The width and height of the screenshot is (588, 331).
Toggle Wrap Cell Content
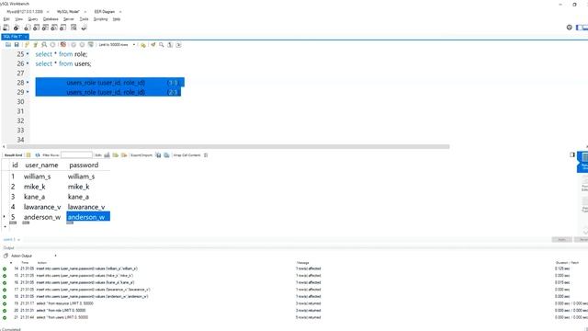click(206, 155)
